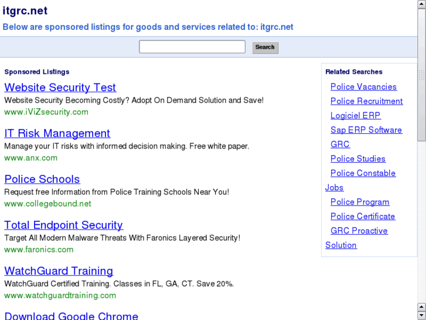Click the scrollbar up arrow near bottom
426x320 pixels.
coord(421,307)
